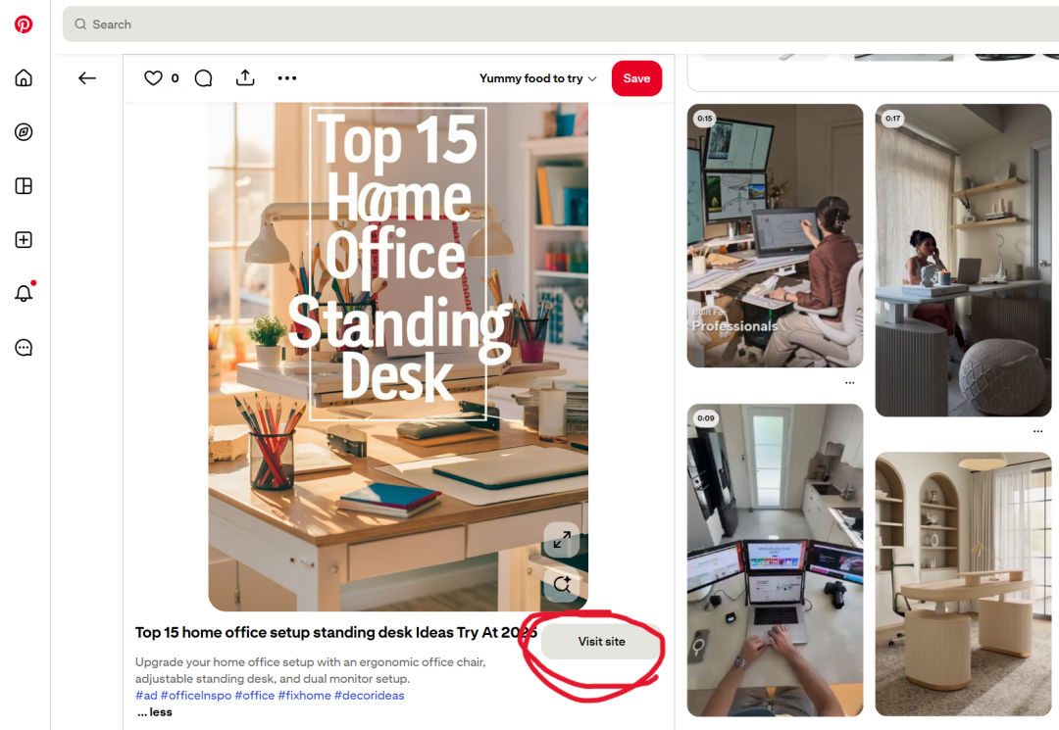Click the Create plus icon
1059x730 pixels.
pyautogui.click(x=24, y=240)
